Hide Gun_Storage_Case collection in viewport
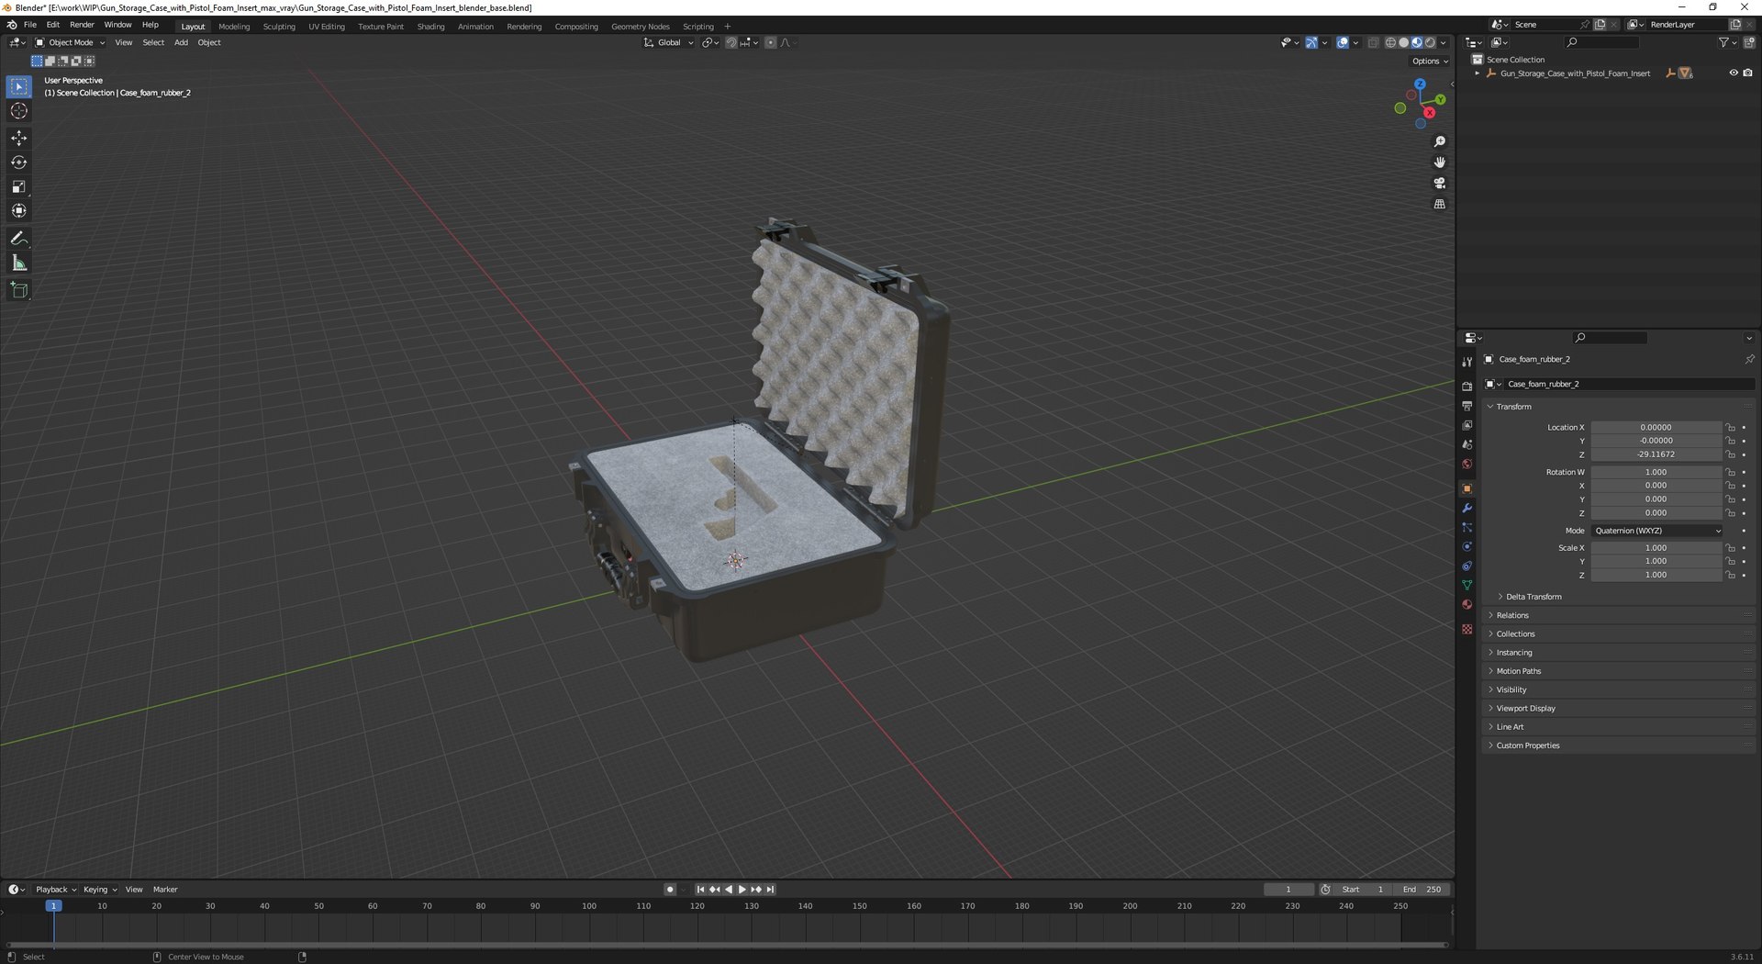Image resolution: width=1762 pixels, height=964 pixels. pos(1734,73)
